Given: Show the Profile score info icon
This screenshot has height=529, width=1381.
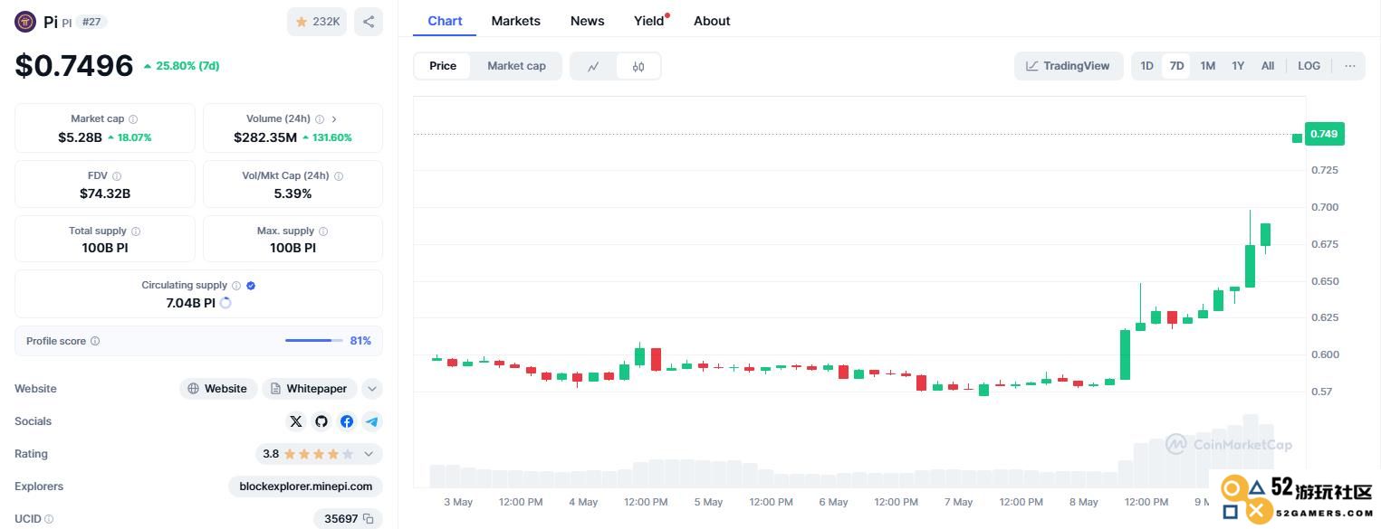Looking at the screenshot, I should click(x=95, y=342).
